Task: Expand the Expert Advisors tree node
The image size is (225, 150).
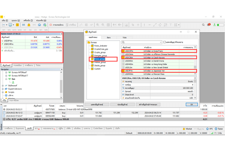Action: (x=3, y=89)
